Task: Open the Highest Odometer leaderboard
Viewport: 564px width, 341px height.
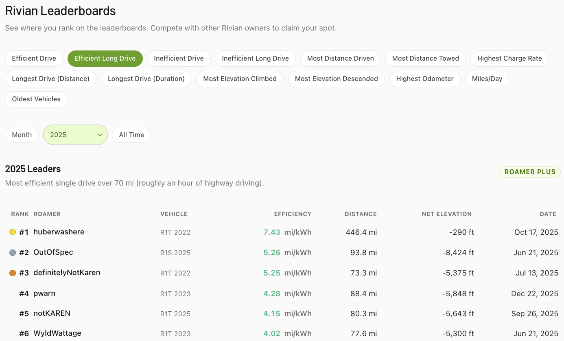Action: (x=424, y=79)
